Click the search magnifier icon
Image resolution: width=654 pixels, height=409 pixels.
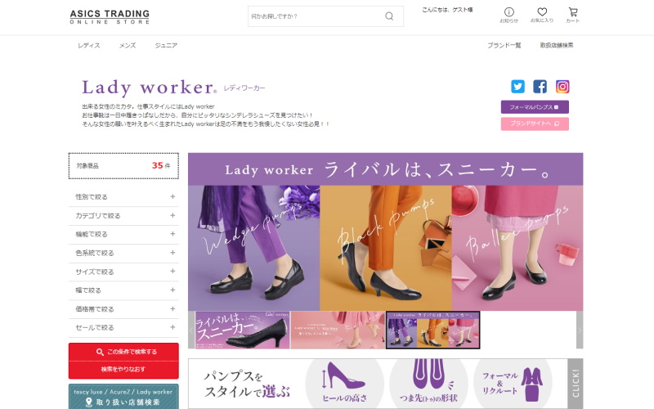coord(389,16)
